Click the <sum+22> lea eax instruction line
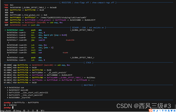The height and width of the screenshot is (112, 176). click(x=30, y=48)
